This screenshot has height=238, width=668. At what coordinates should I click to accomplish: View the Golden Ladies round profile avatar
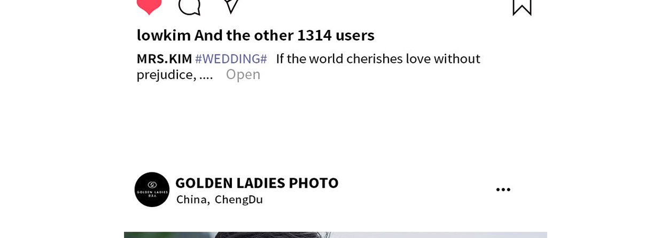coord(152,189)
